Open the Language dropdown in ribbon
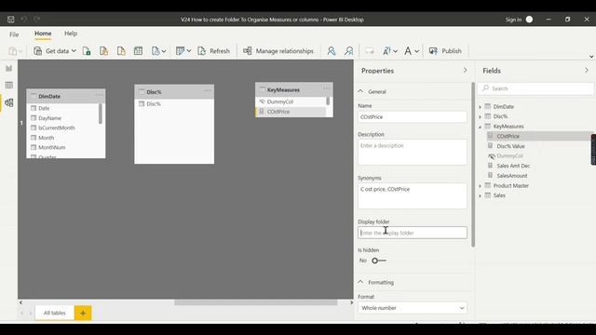 (390, 51)
